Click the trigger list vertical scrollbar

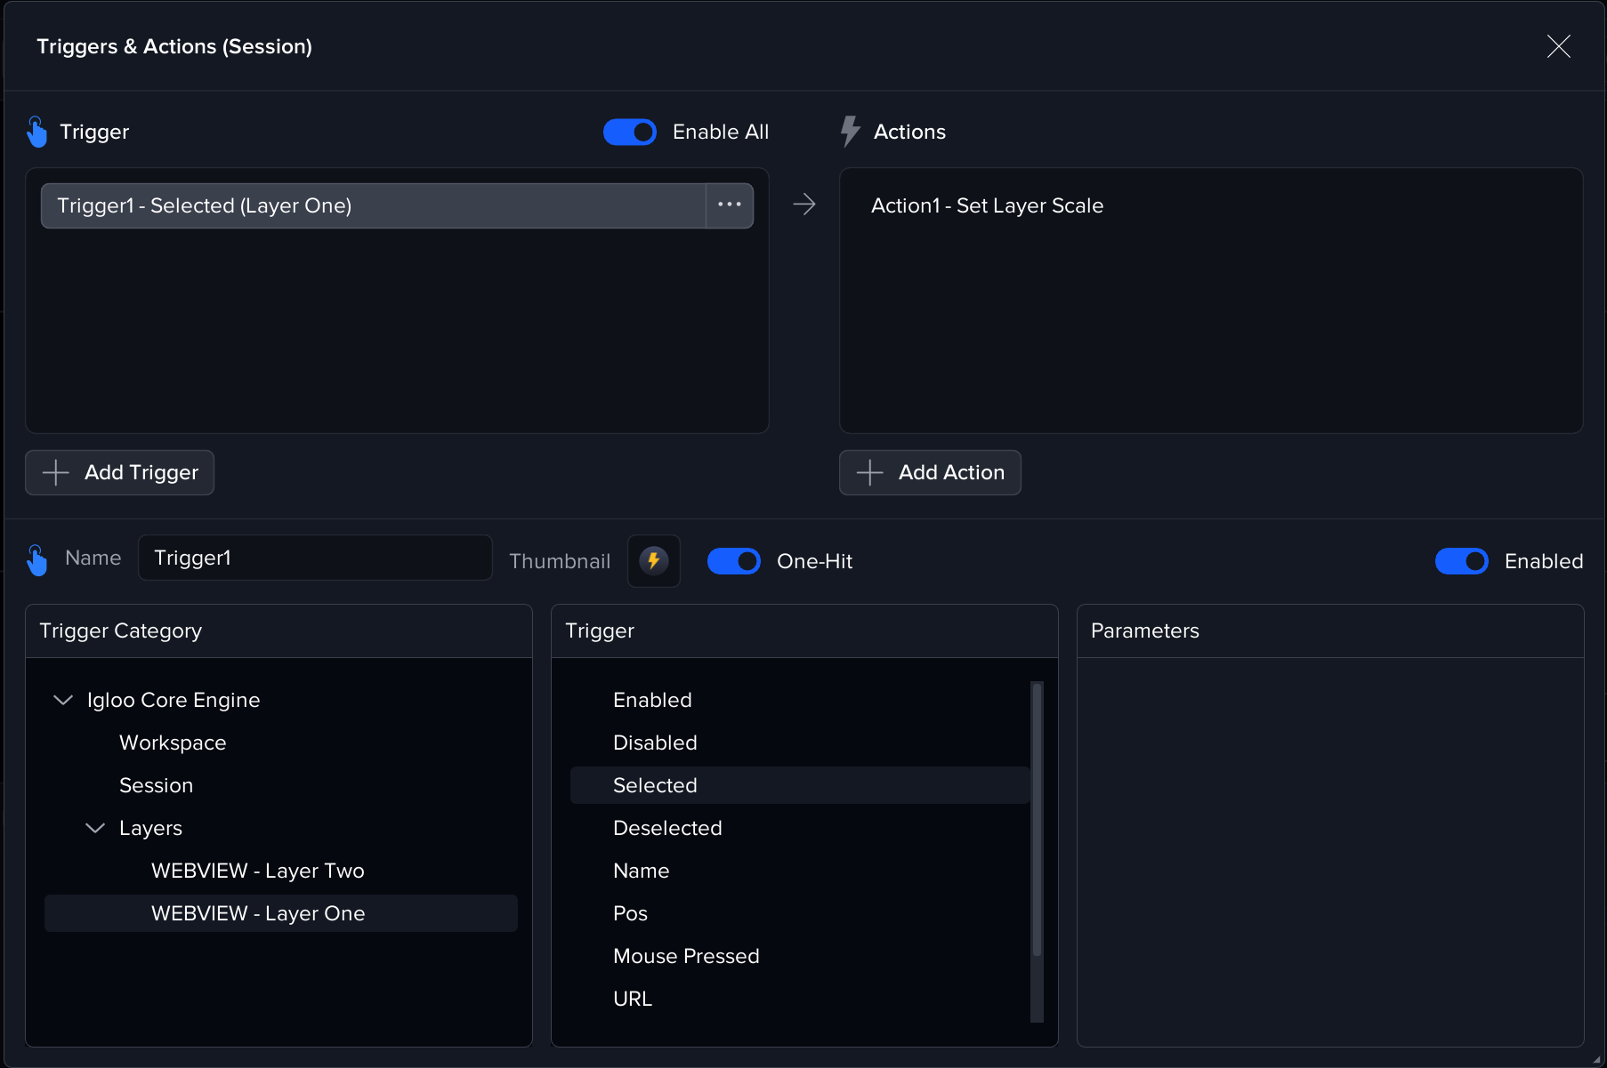1036,818
